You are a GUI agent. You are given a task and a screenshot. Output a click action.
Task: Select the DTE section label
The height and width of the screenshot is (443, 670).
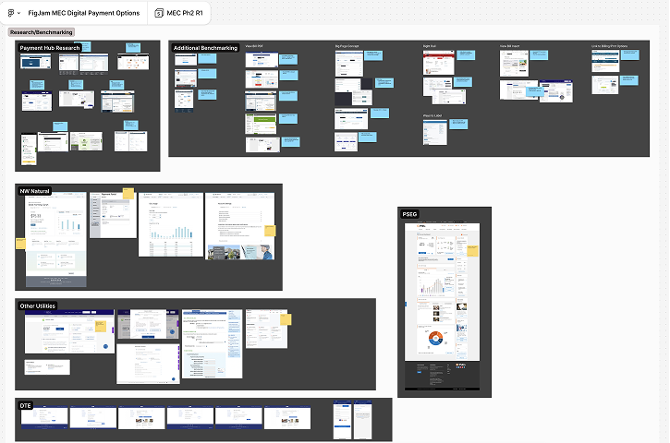pyautogui.click(x=26, y=405)
